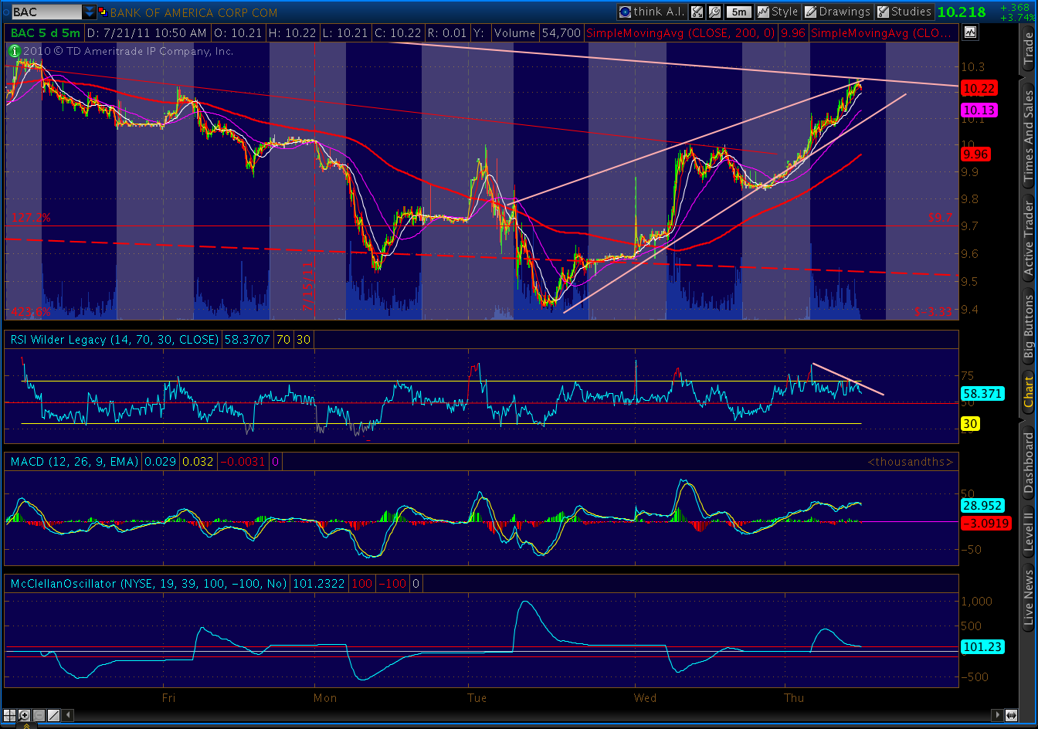Screen dimensions: 1038x729
Task: Click the 58.371 RSI value bubble
Action: (x=981, y=393)
